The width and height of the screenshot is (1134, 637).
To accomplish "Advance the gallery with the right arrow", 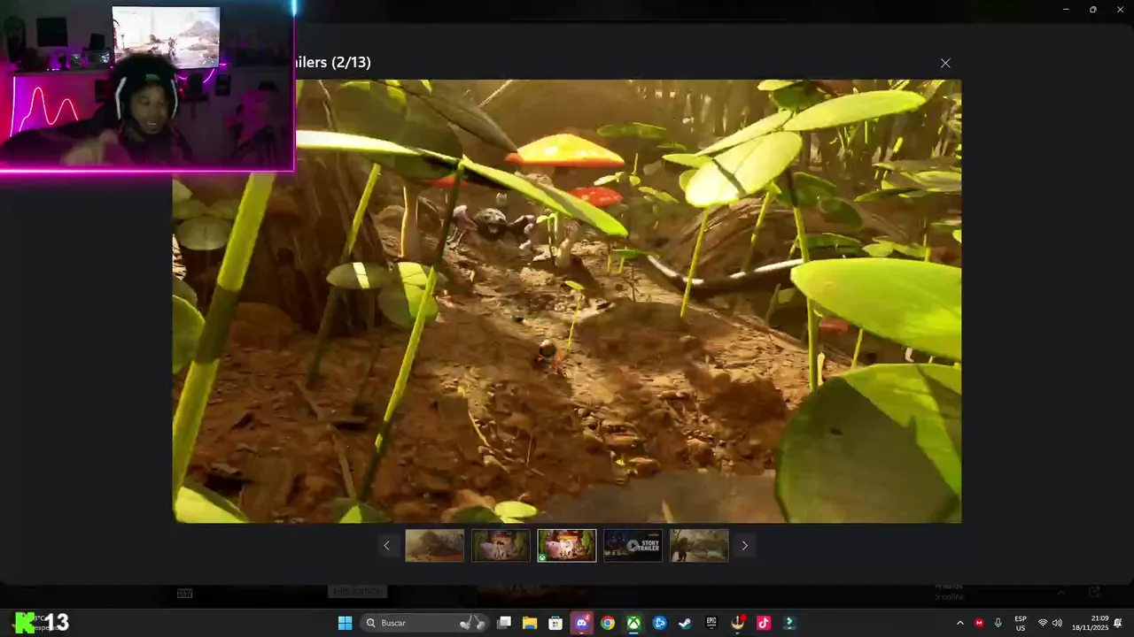I will pyautogui.click(x=744, y=546).
